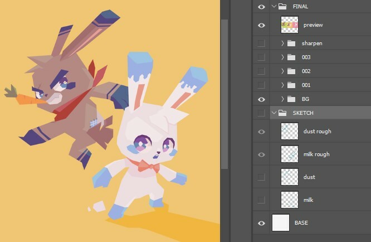This screenshot has width=371, height=242.
Task: Select the layer named 'BASE'
Action: click(301, 223)
